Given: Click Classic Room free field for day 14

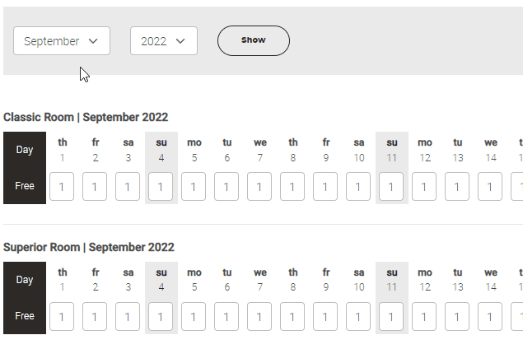Looking at the screenshot, I should [490, 186].
